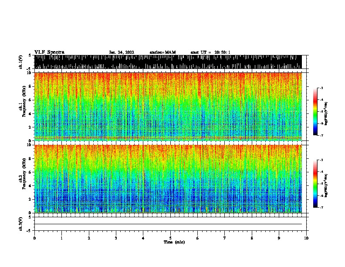Click the "8" tick on ch.1 frequency axis
The height and width of the screenshot is (267, 345).
click(30, 86)
